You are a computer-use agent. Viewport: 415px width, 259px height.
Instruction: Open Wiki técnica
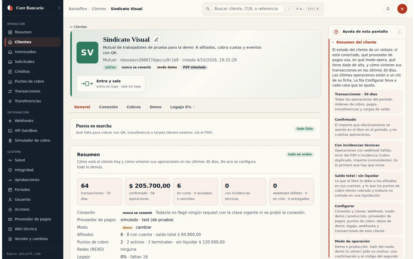(x=33, y=229)
